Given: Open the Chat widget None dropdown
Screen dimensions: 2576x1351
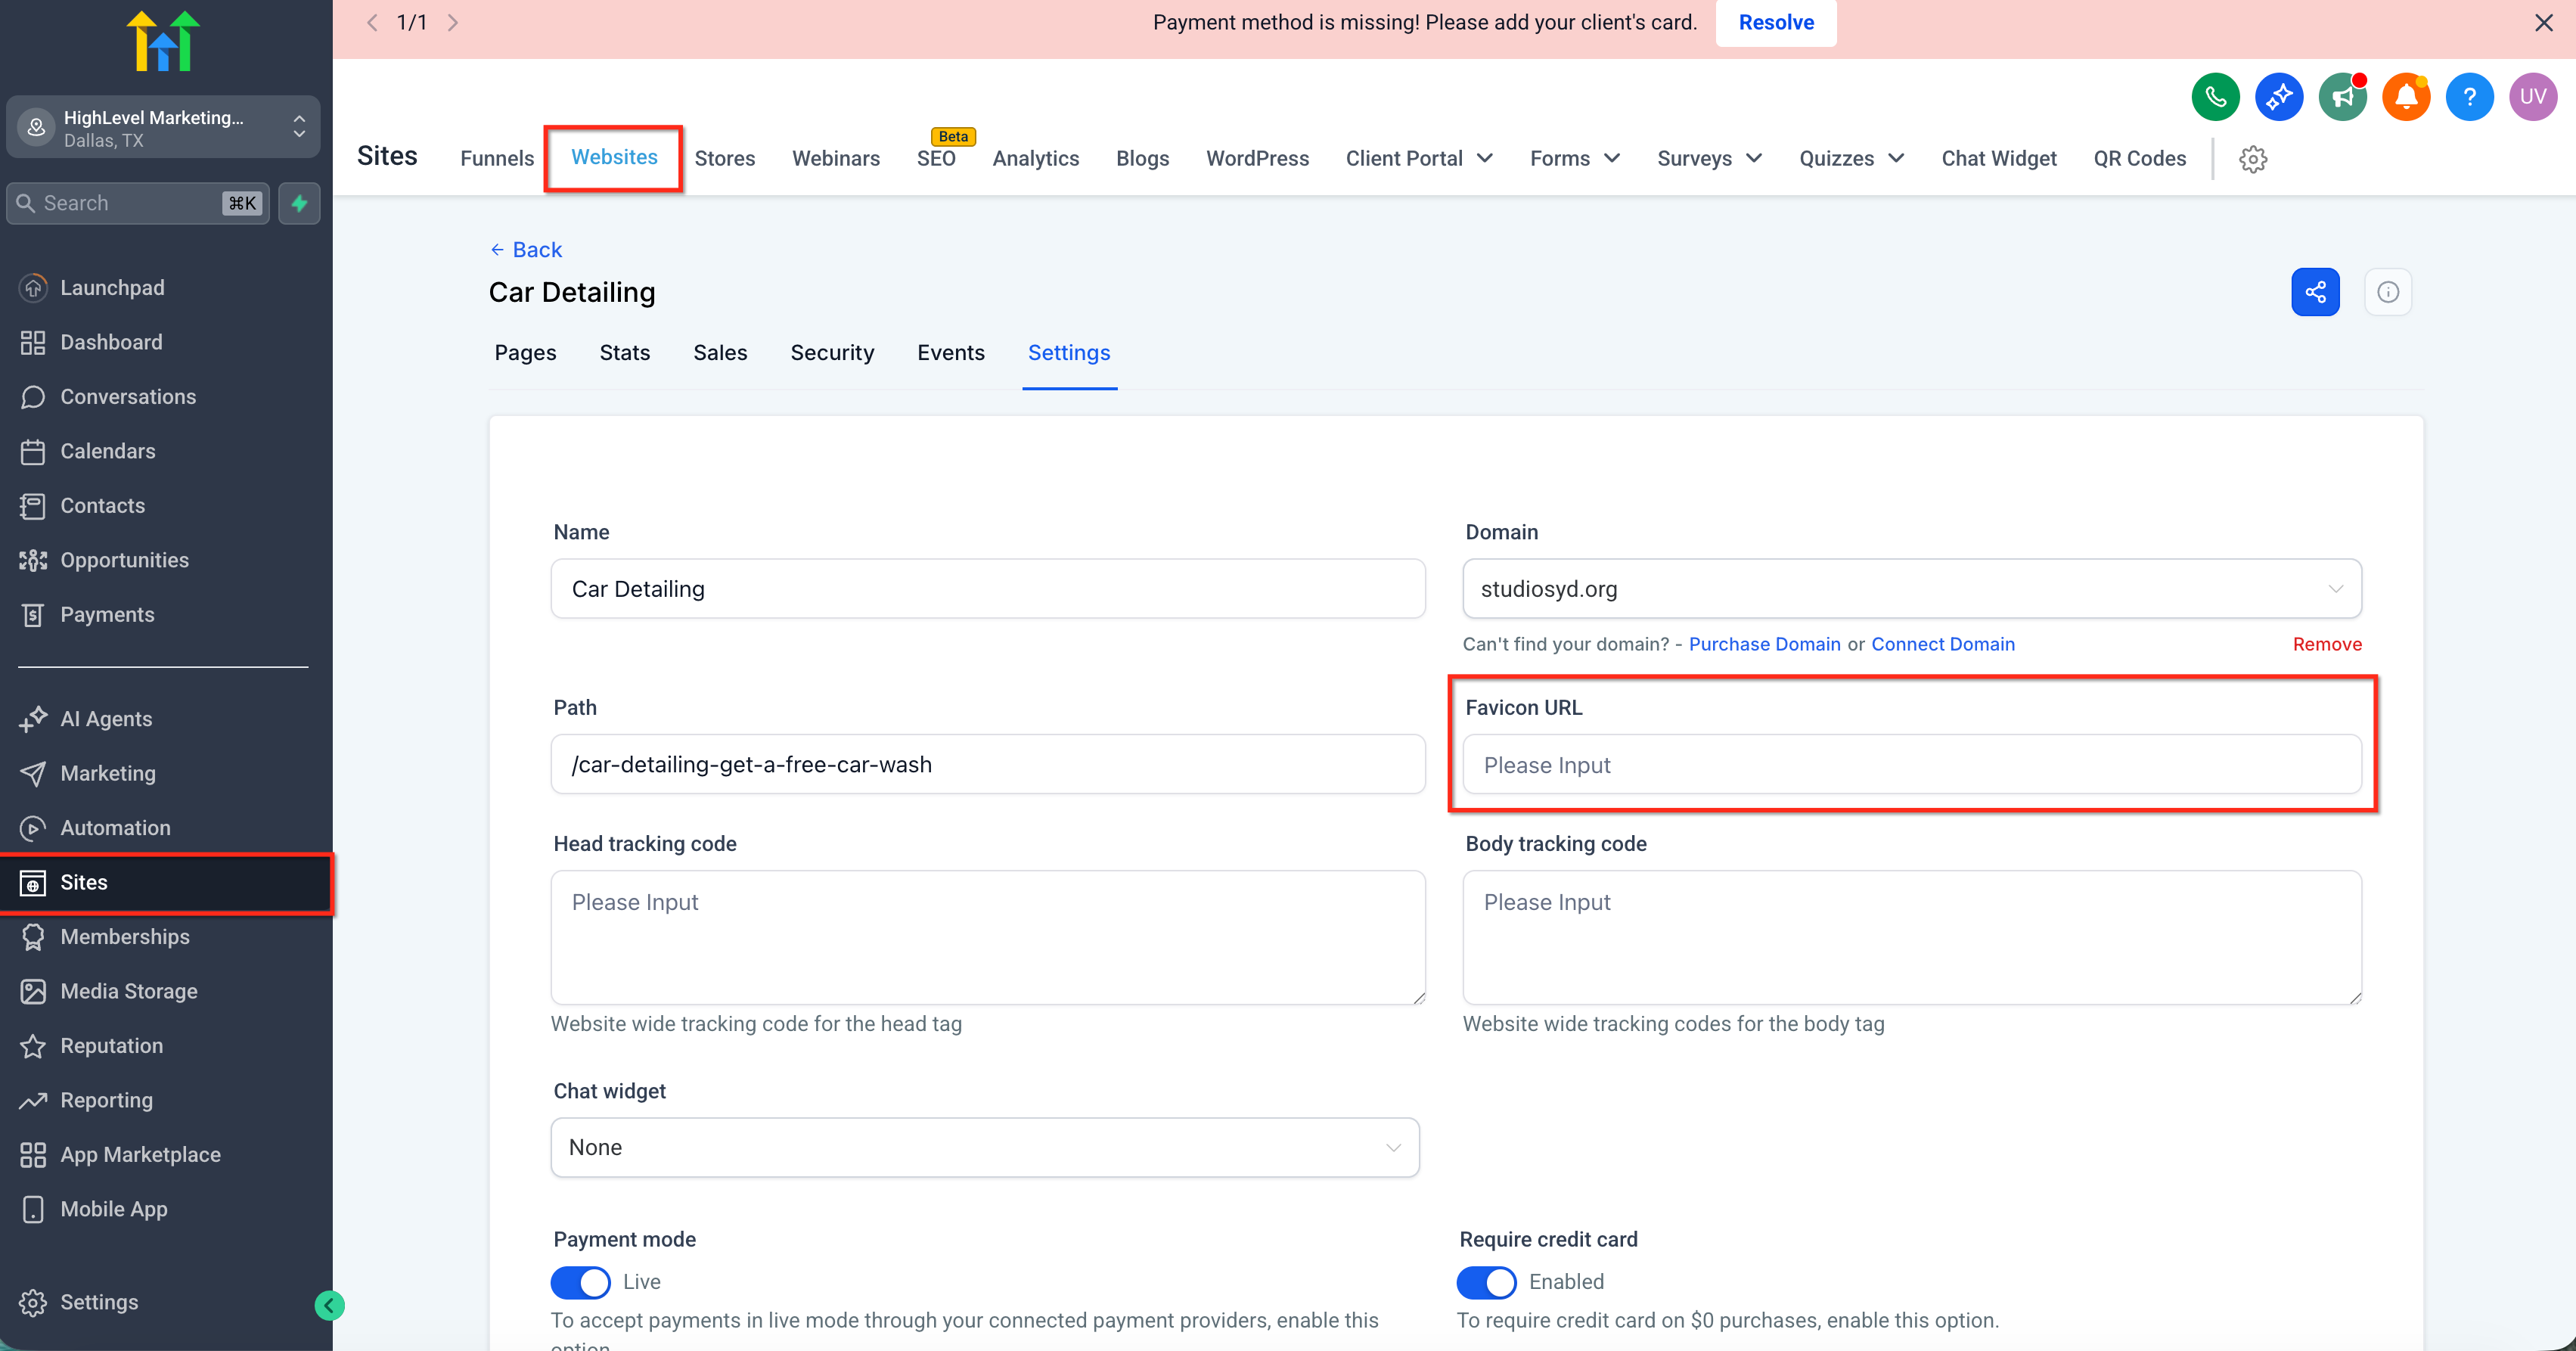Looking at the screenshot, I should [x=984, y=1147].
